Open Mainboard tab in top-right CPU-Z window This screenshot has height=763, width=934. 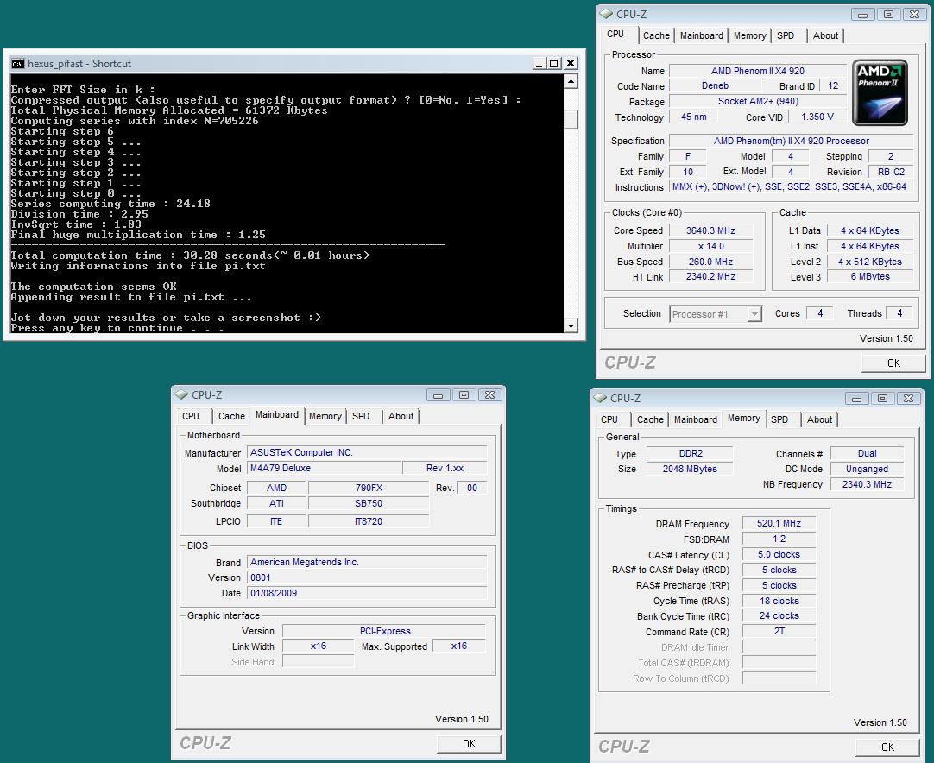pos(701,35)
